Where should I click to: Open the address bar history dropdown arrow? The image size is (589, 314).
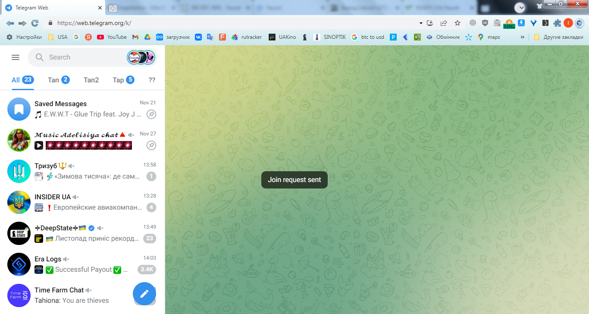[421, 23]
